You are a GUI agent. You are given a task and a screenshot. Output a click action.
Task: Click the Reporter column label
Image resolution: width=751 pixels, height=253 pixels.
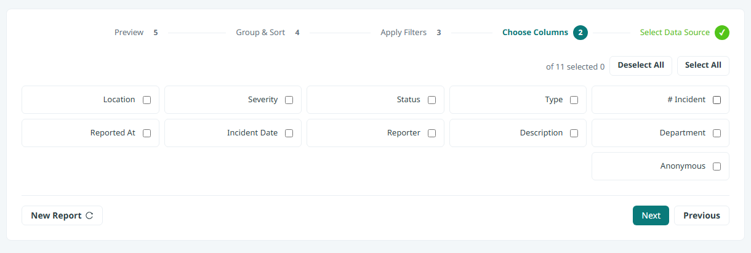tap(404, 133)
